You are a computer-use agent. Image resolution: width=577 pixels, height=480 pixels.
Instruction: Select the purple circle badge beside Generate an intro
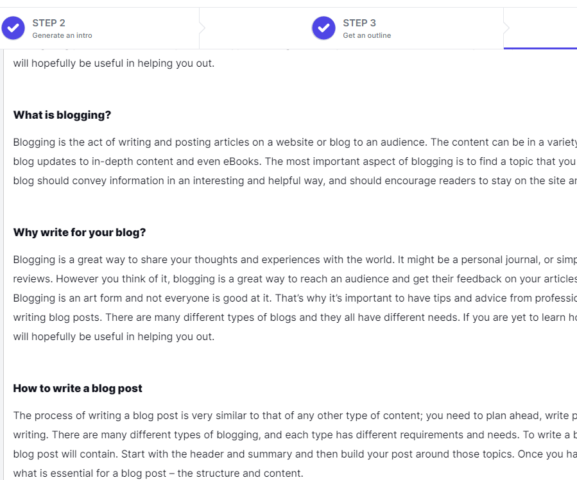(13, 28)
